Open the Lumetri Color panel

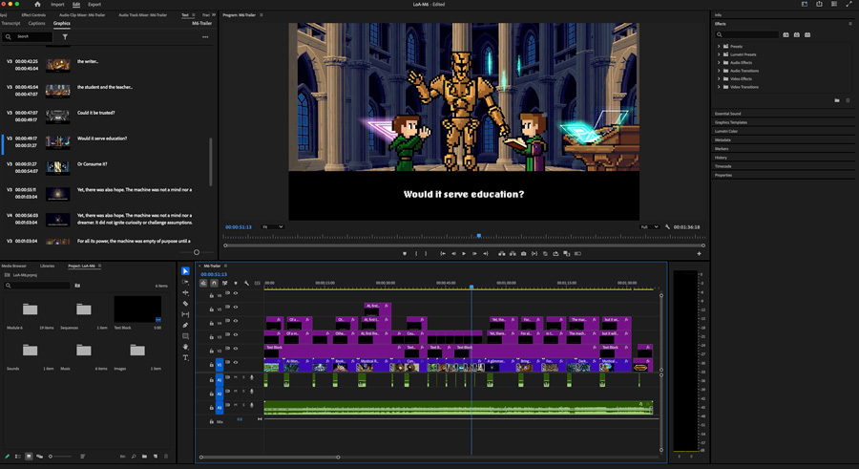[x=726, y=131]
